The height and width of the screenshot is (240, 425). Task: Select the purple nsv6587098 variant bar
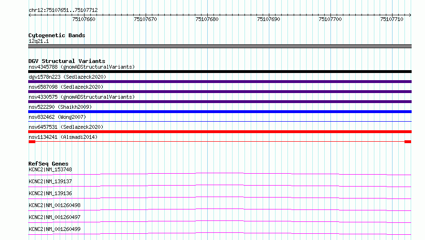pyautogui.click(x=220, y=92)
